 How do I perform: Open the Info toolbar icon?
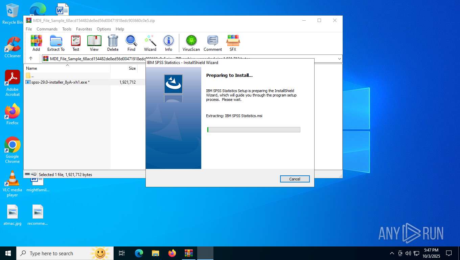[x=168, y=43]
